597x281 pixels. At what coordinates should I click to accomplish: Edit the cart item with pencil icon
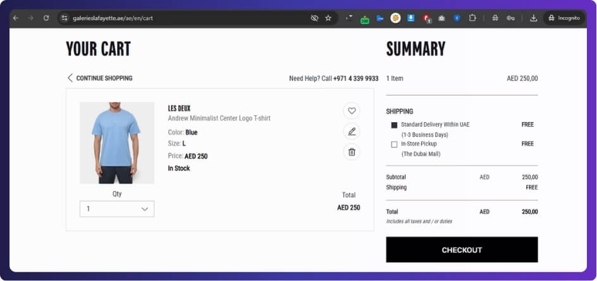click(352, 132)
